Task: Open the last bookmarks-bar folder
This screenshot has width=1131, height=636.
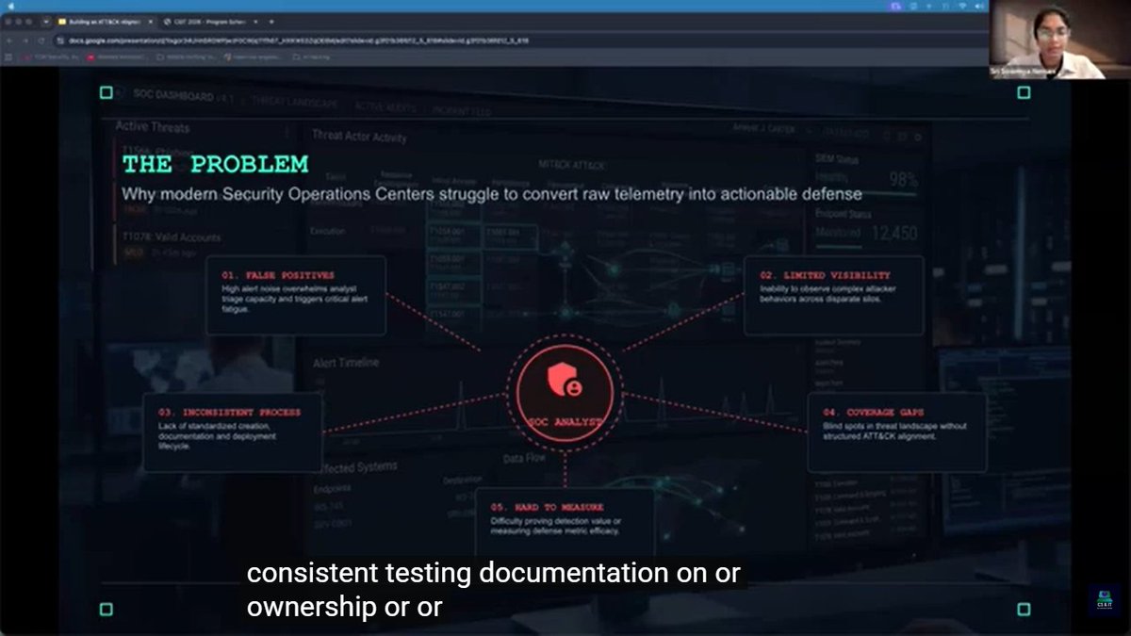Action: [313, 57]
